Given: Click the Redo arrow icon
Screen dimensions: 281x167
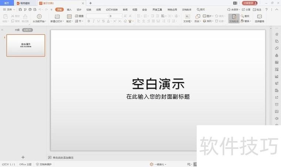Looking at the screenshot, I should [46, 10].
